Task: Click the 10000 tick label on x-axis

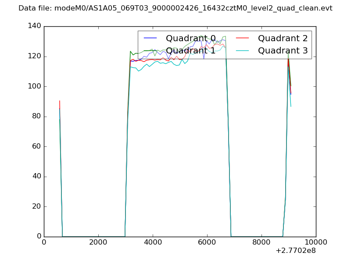Action: click(316, 242)
